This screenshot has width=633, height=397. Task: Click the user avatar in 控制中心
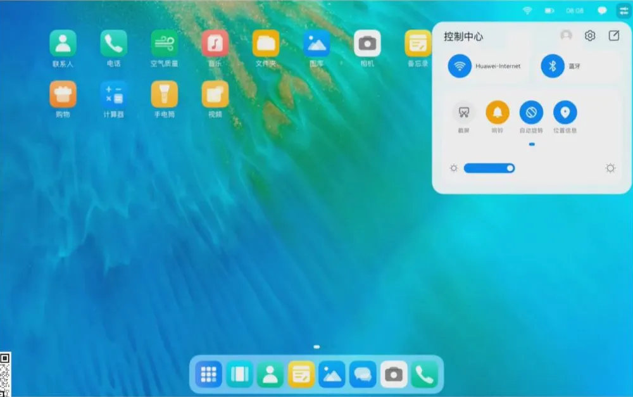click(567, 35)
